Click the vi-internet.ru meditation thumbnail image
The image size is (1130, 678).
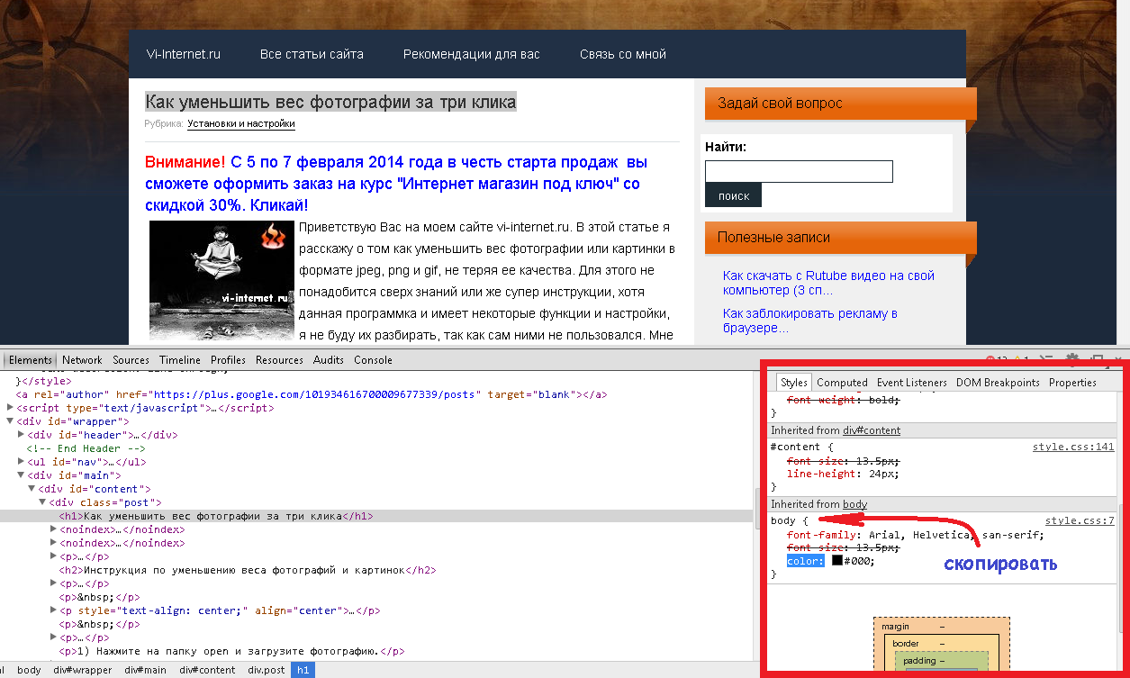click(x=222, y=281)
